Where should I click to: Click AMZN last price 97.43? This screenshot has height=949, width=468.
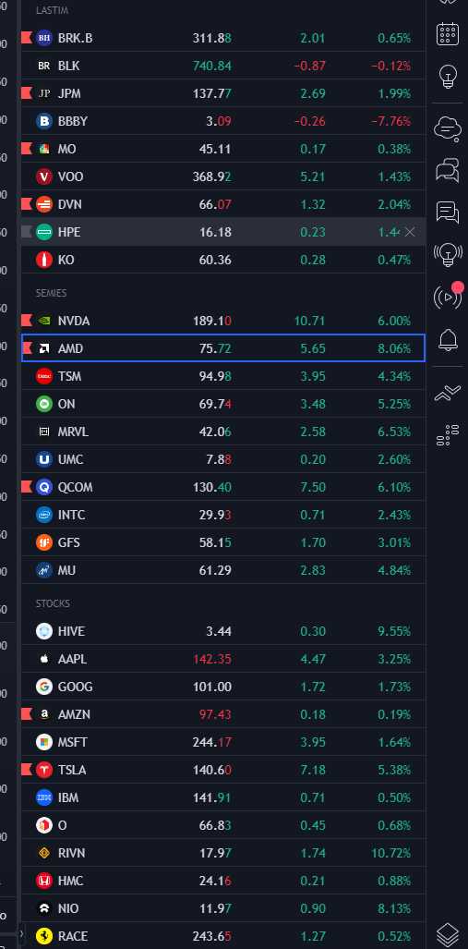coord(215,714)
